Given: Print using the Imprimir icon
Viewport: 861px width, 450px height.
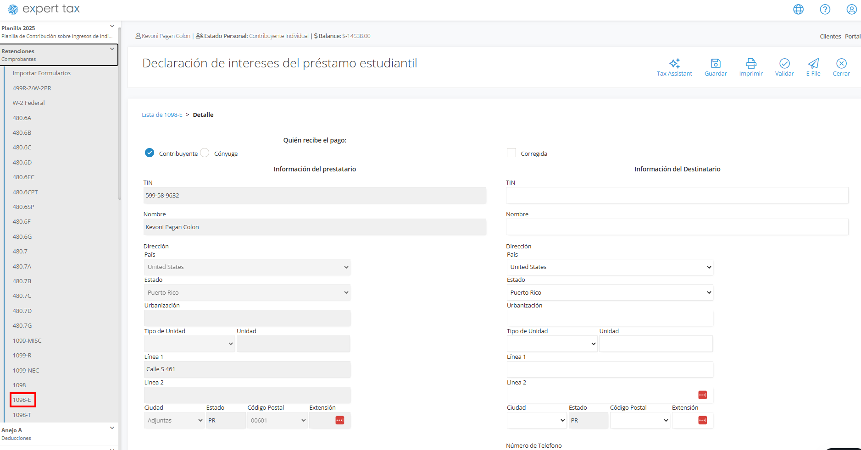Looking at the screenshot, I should [x=751, y=67].
